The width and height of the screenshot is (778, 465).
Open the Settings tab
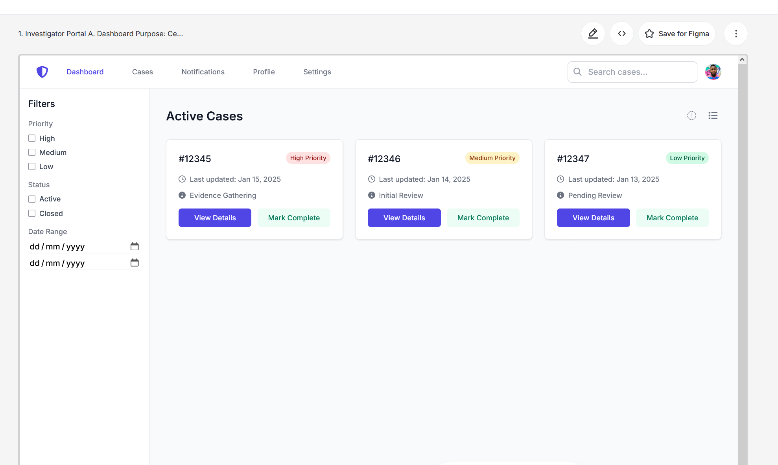click(317, 72)
